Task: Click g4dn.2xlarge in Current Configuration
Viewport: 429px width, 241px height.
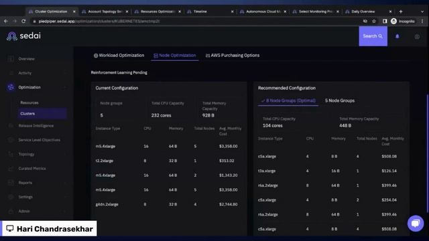Action: 107,204
